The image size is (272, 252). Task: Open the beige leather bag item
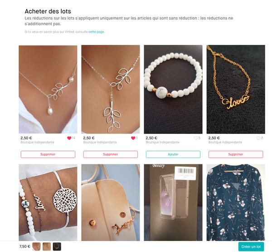(x=111, y=203)
